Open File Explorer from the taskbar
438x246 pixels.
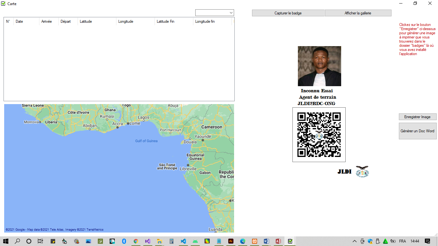(159, 241)
